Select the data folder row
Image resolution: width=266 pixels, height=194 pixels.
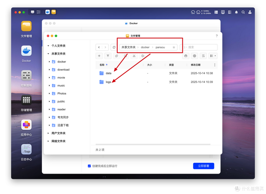156,73
